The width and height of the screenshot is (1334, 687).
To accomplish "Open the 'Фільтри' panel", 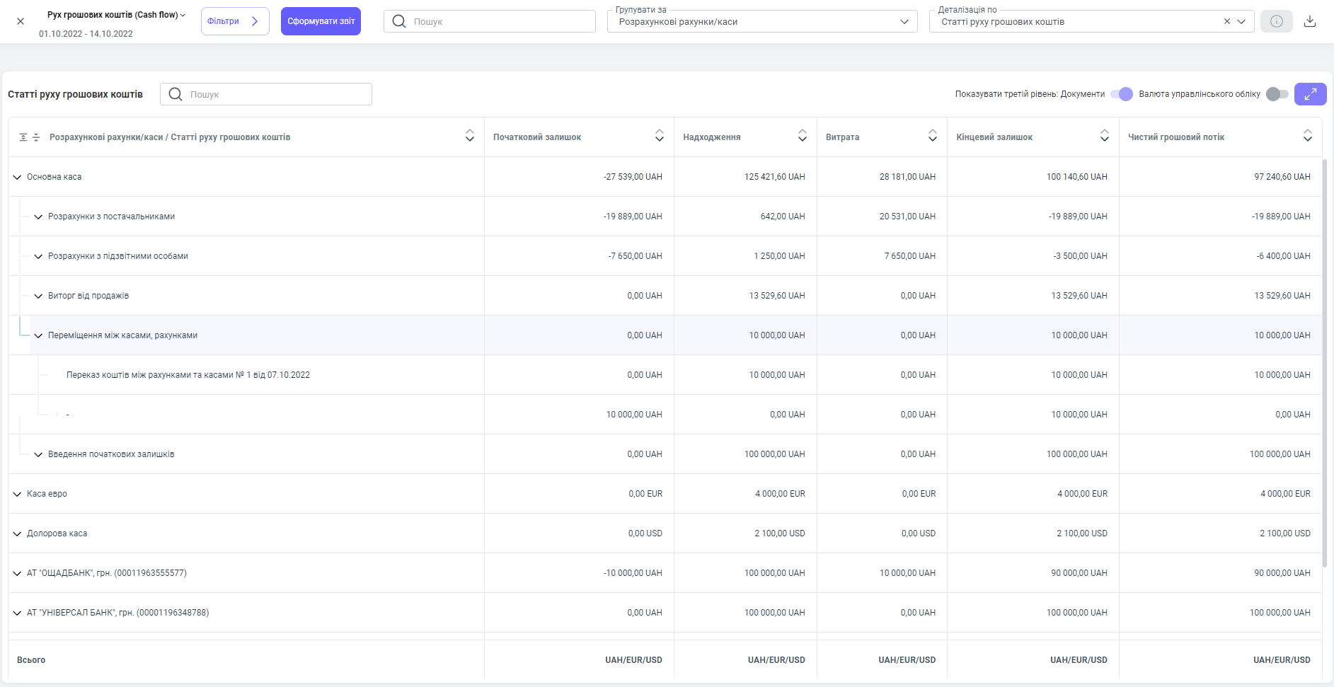I will pos(234,21).
